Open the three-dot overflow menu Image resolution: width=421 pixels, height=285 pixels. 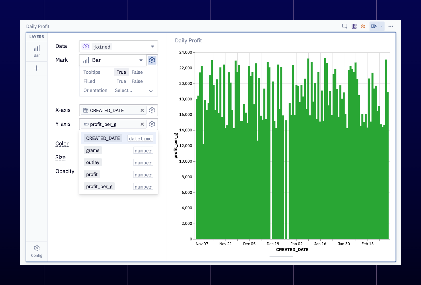click(391, 26)
